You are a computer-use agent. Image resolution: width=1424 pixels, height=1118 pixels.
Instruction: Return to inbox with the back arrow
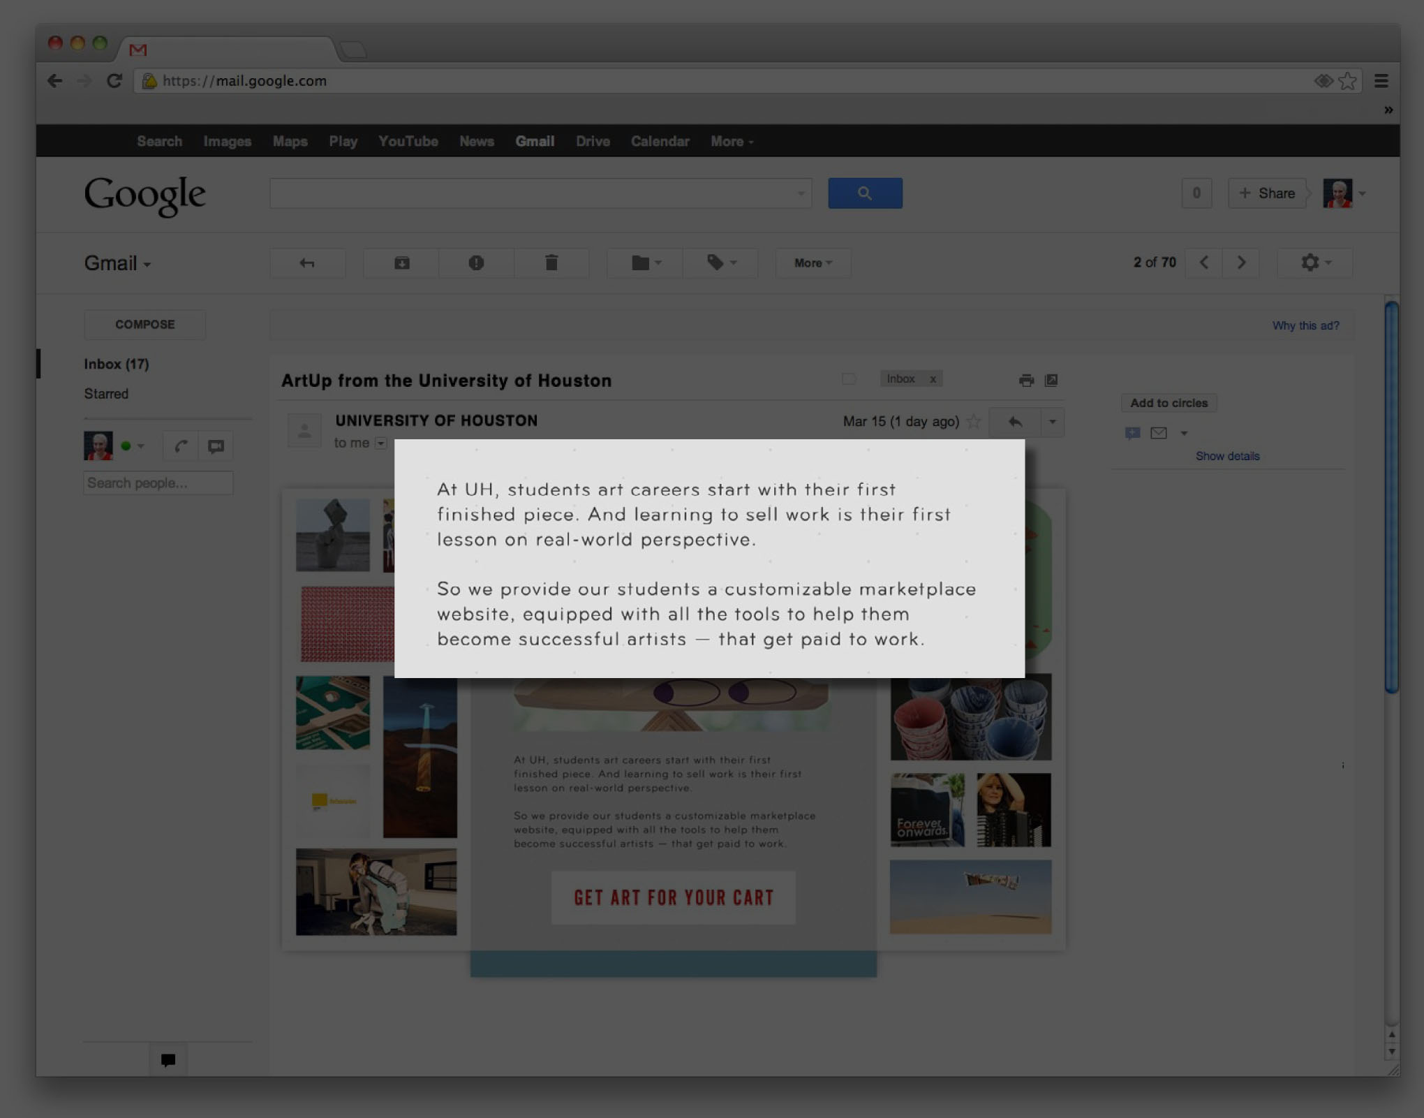[307, 263]
